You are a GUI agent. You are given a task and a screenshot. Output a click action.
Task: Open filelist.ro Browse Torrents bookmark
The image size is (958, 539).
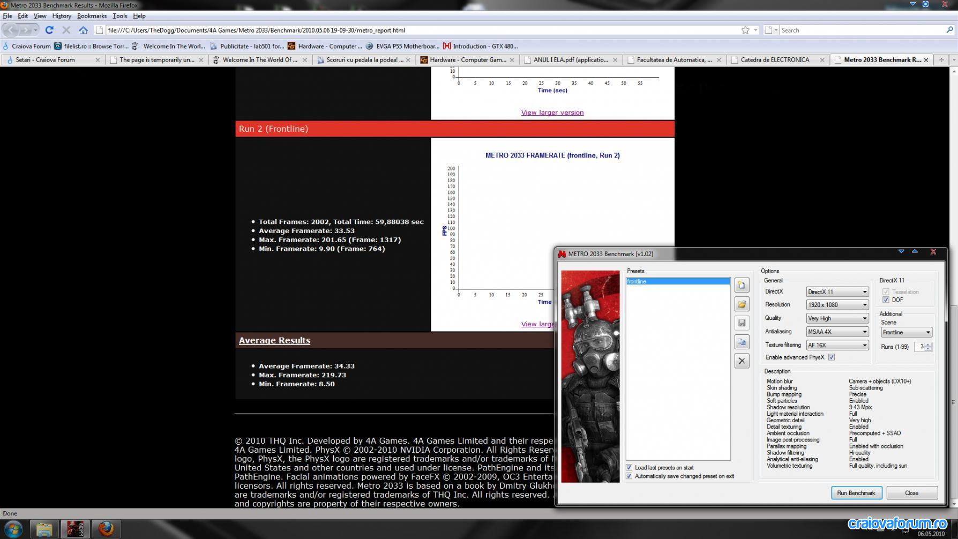92,46
